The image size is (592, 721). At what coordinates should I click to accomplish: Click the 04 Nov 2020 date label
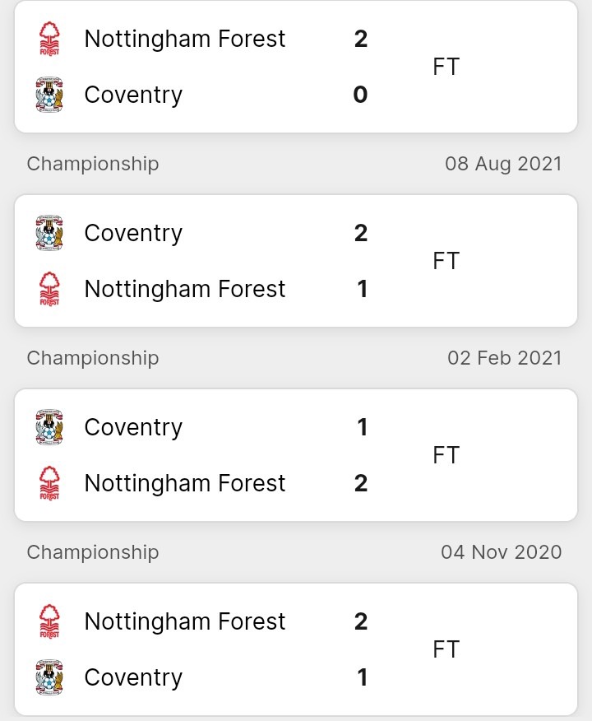[x=502, y=552]
